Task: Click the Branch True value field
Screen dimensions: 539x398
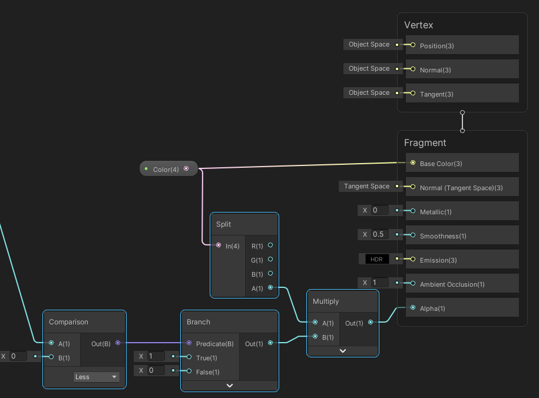Action: pos(156,356)
